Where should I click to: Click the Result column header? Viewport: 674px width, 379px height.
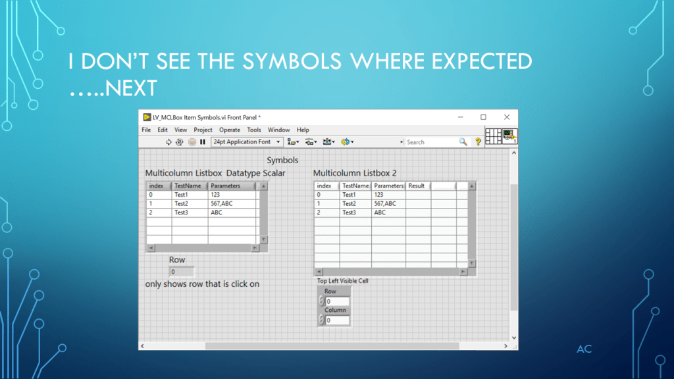point(417,186)
